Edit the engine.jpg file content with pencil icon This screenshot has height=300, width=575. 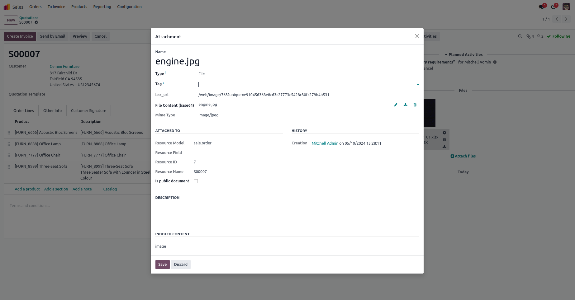[396, 105]
